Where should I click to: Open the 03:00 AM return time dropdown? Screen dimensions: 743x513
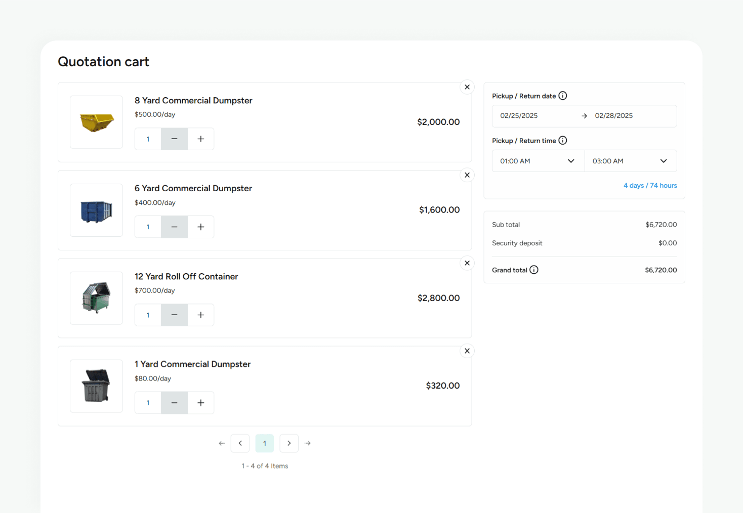click(x=630, y=161)
